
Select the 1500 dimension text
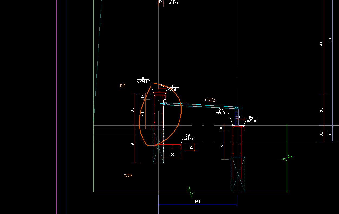click(197, 202)
